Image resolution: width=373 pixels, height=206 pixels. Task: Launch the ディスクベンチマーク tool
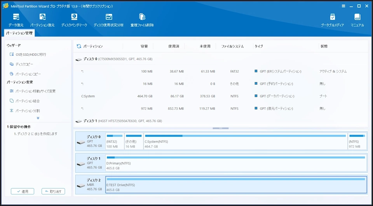tap(74, 20)
